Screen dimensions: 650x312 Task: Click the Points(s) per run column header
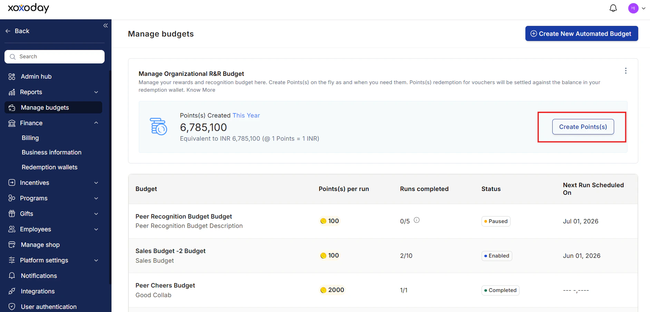344,189
